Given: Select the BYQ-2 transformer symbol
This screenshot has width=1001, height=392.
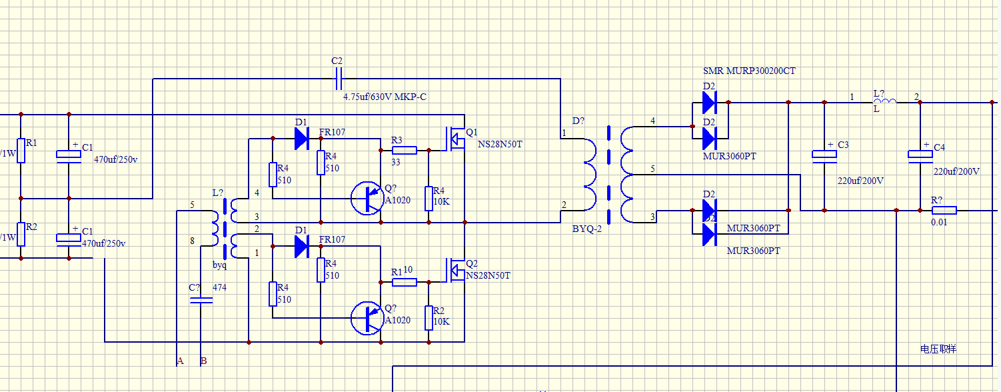Looking at the screenshot, I should click(x=608, y=174).
